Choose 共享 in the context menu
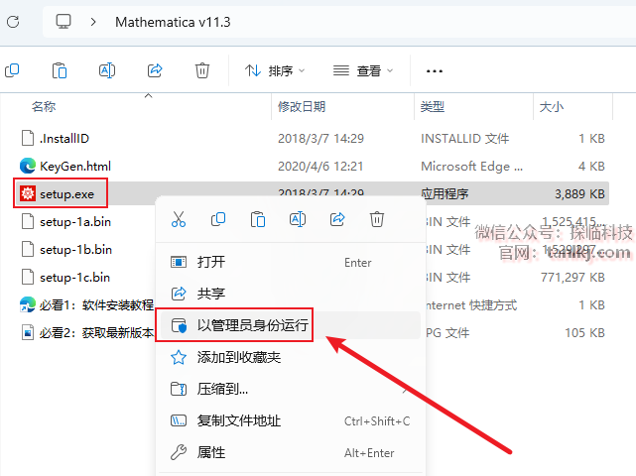 pos(291,294)
